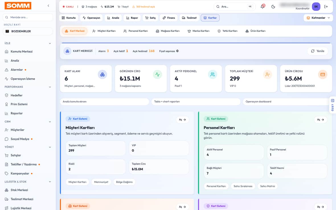This screenshot has height=210, width=336.
Task: Collapse the İZLE sidebar section
Action: (50, 43)
